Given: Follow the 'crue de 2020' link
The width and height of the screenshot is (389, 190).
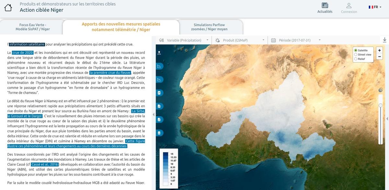Looking at the screenshot, I should pos(23,53).
